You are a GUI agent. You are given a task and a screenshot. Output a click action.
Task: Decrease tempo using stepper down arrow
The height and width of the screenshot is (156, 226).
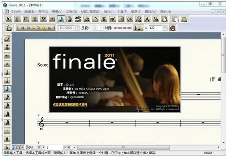click(165, 29)
